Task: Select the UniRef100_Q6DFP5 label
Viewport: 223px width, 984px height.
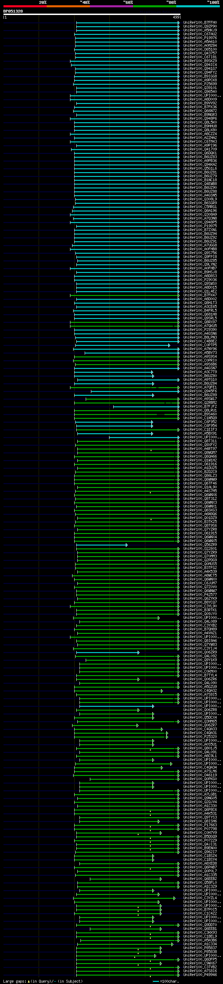Action: pyautogui.click(x=200, y=960)
